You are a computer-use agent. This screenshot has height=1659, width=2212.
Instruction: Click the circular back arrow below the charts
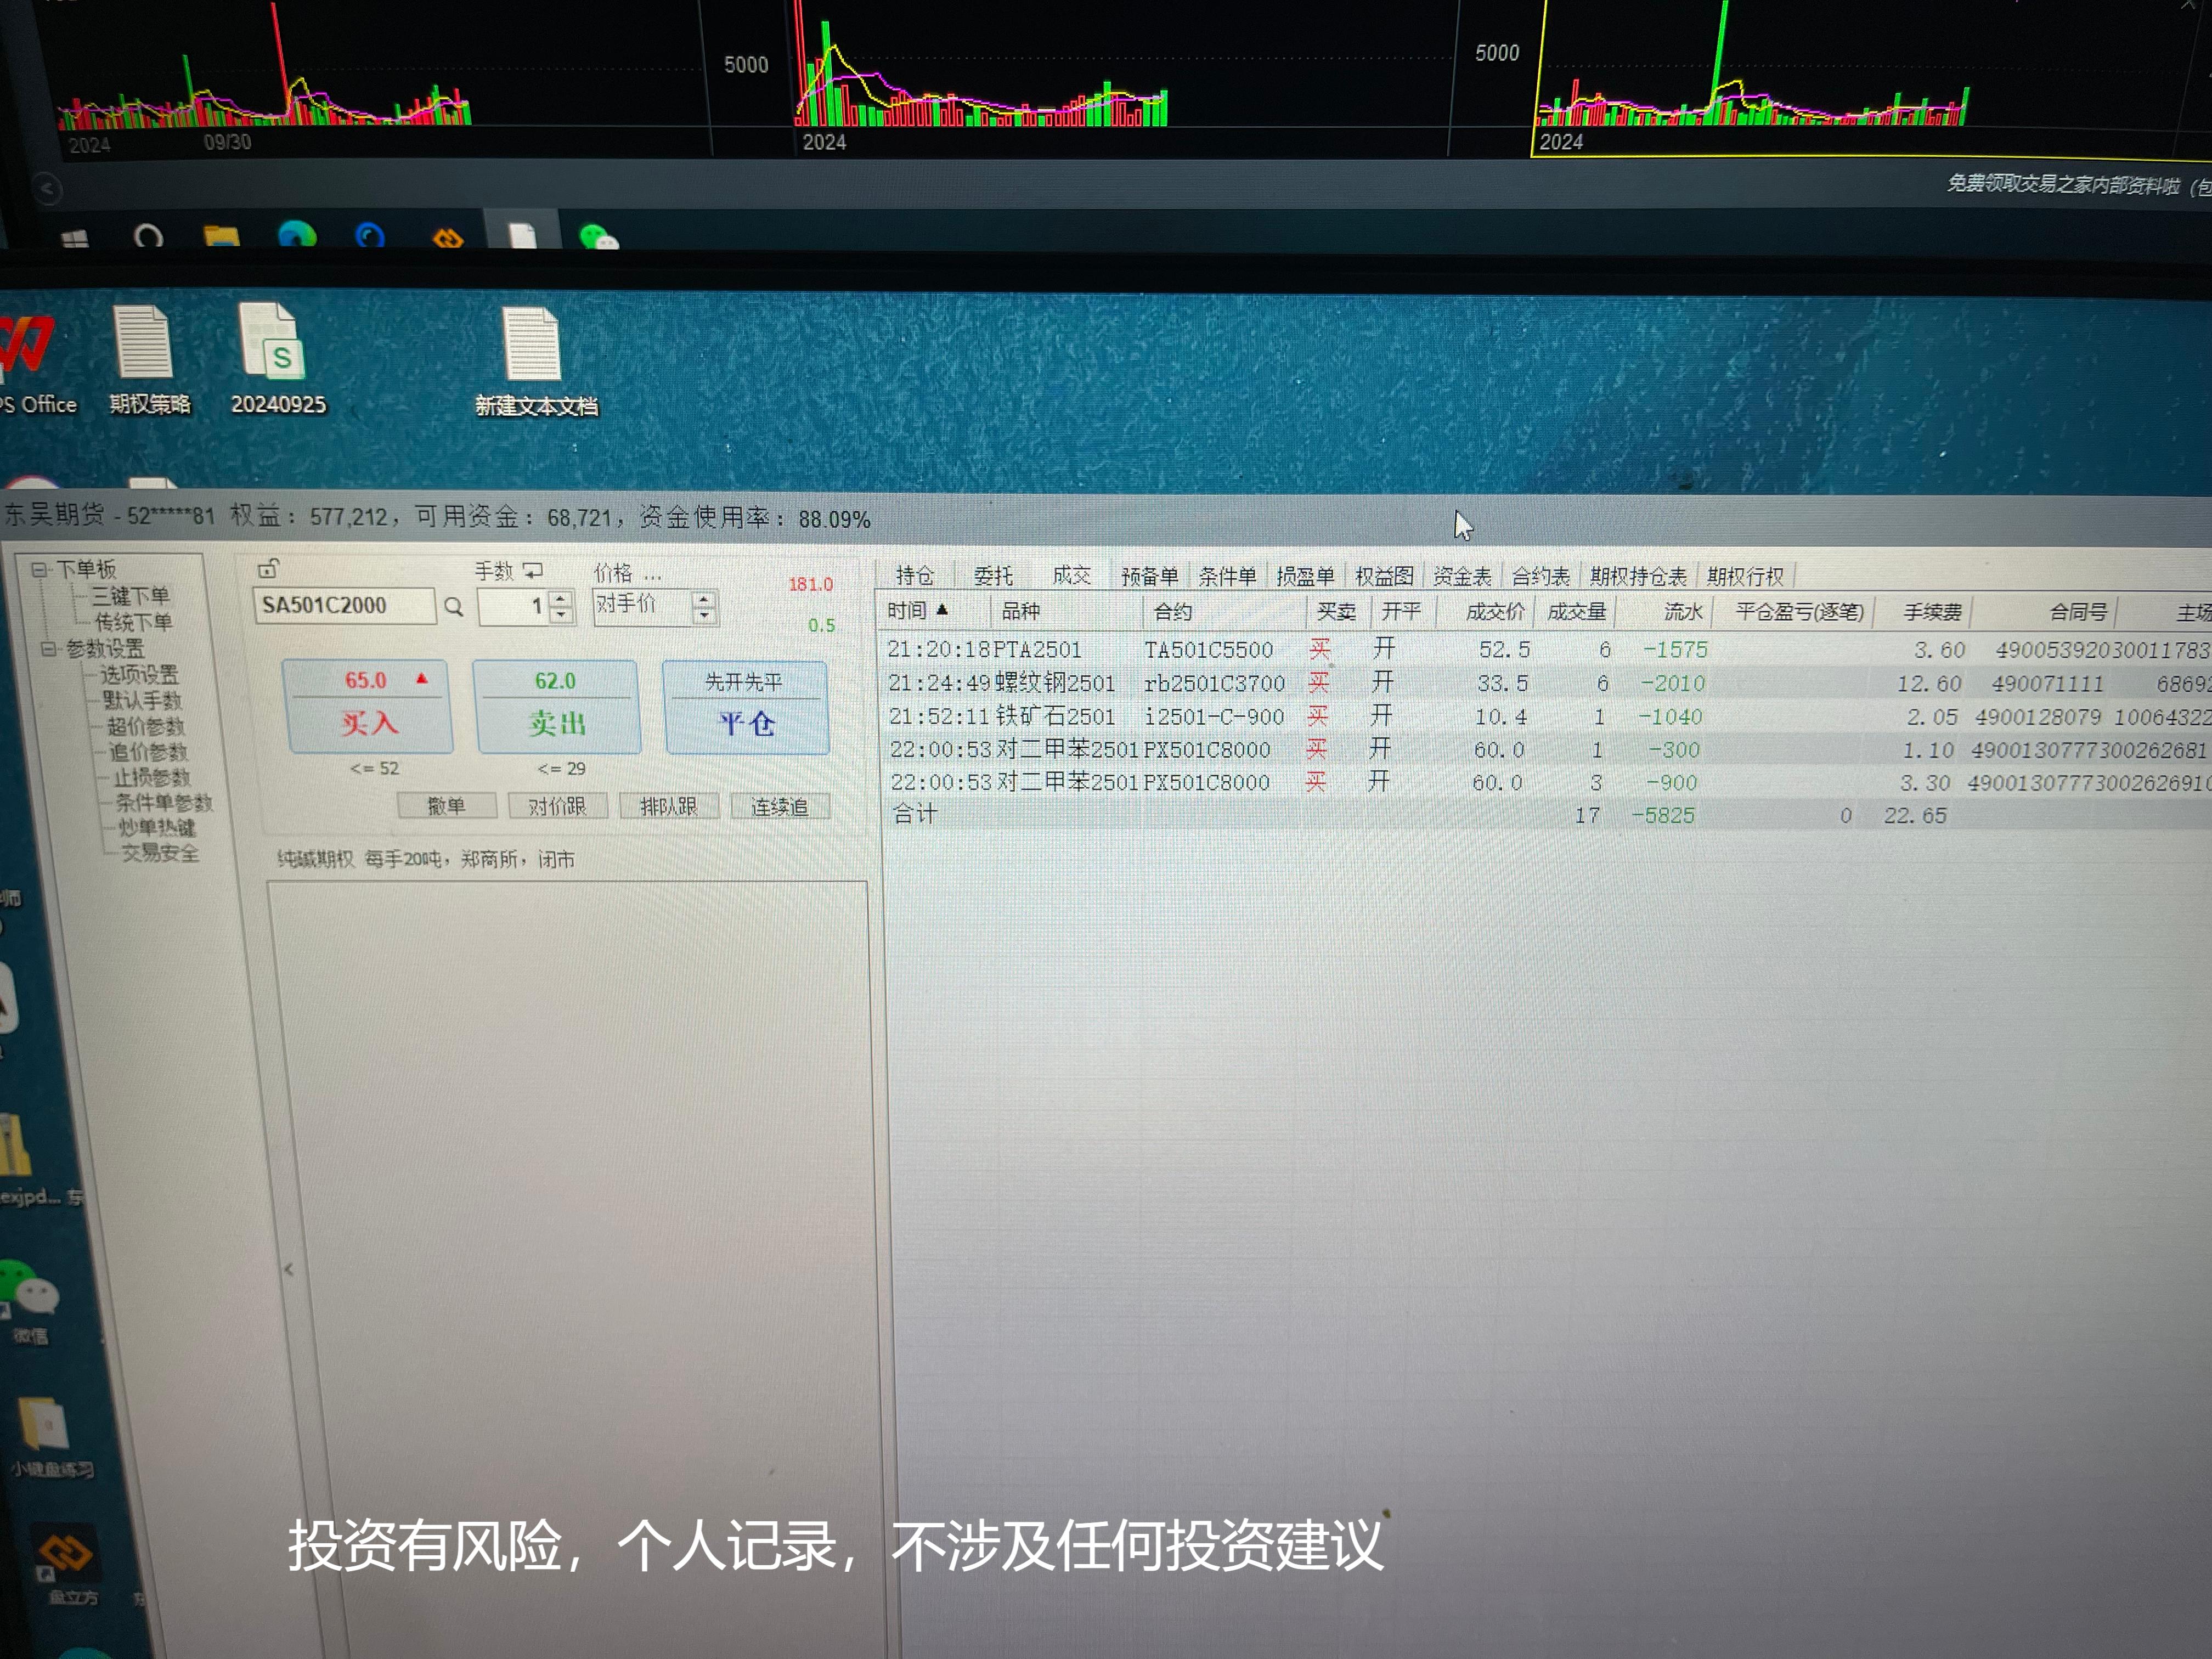(46, 188)
